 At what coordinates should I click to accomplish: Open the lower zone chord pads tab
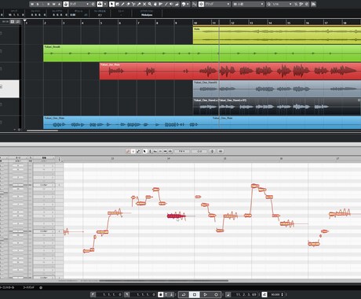pyautogui.click(x=28, y=287)
